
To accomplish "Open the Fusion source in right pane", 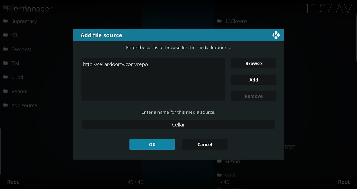I will pyautogui.click(x=232, y=161).
